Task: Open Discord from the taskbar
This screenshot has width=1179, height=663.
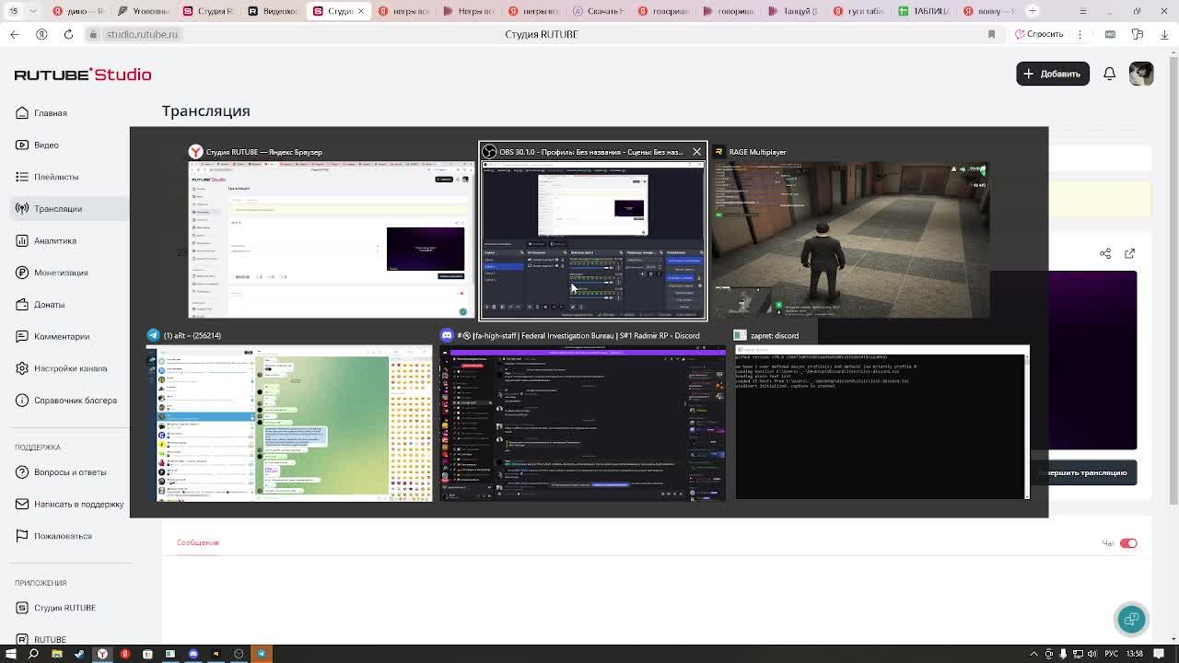Action: tap(193, 655)
